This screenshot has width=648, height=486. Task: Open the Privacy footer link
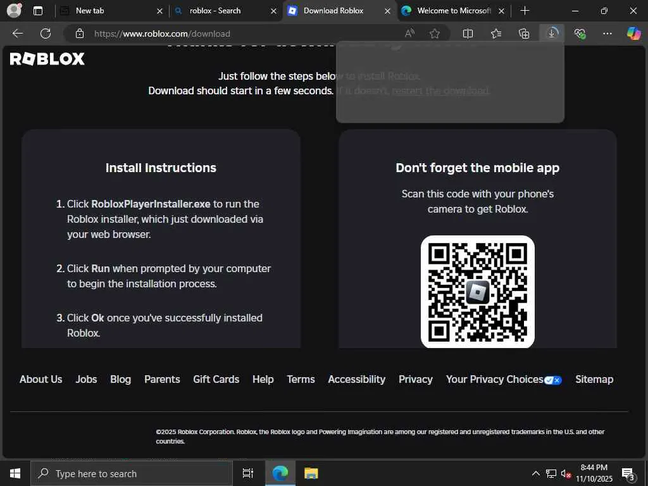tap(415, 380)
